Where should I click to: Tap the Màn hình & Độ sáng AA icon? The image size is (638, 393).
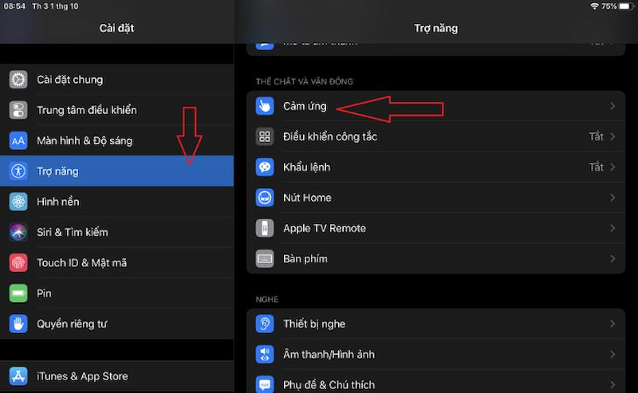[18, 141]
